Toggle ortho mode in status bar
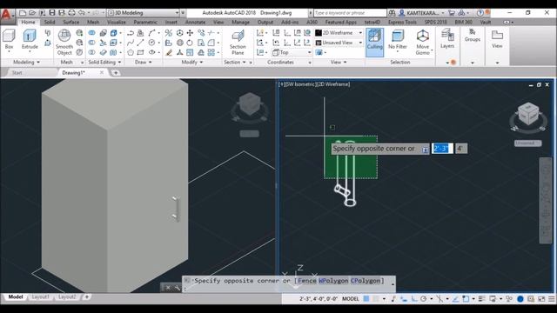557x313 pixels. click(414, 299)
